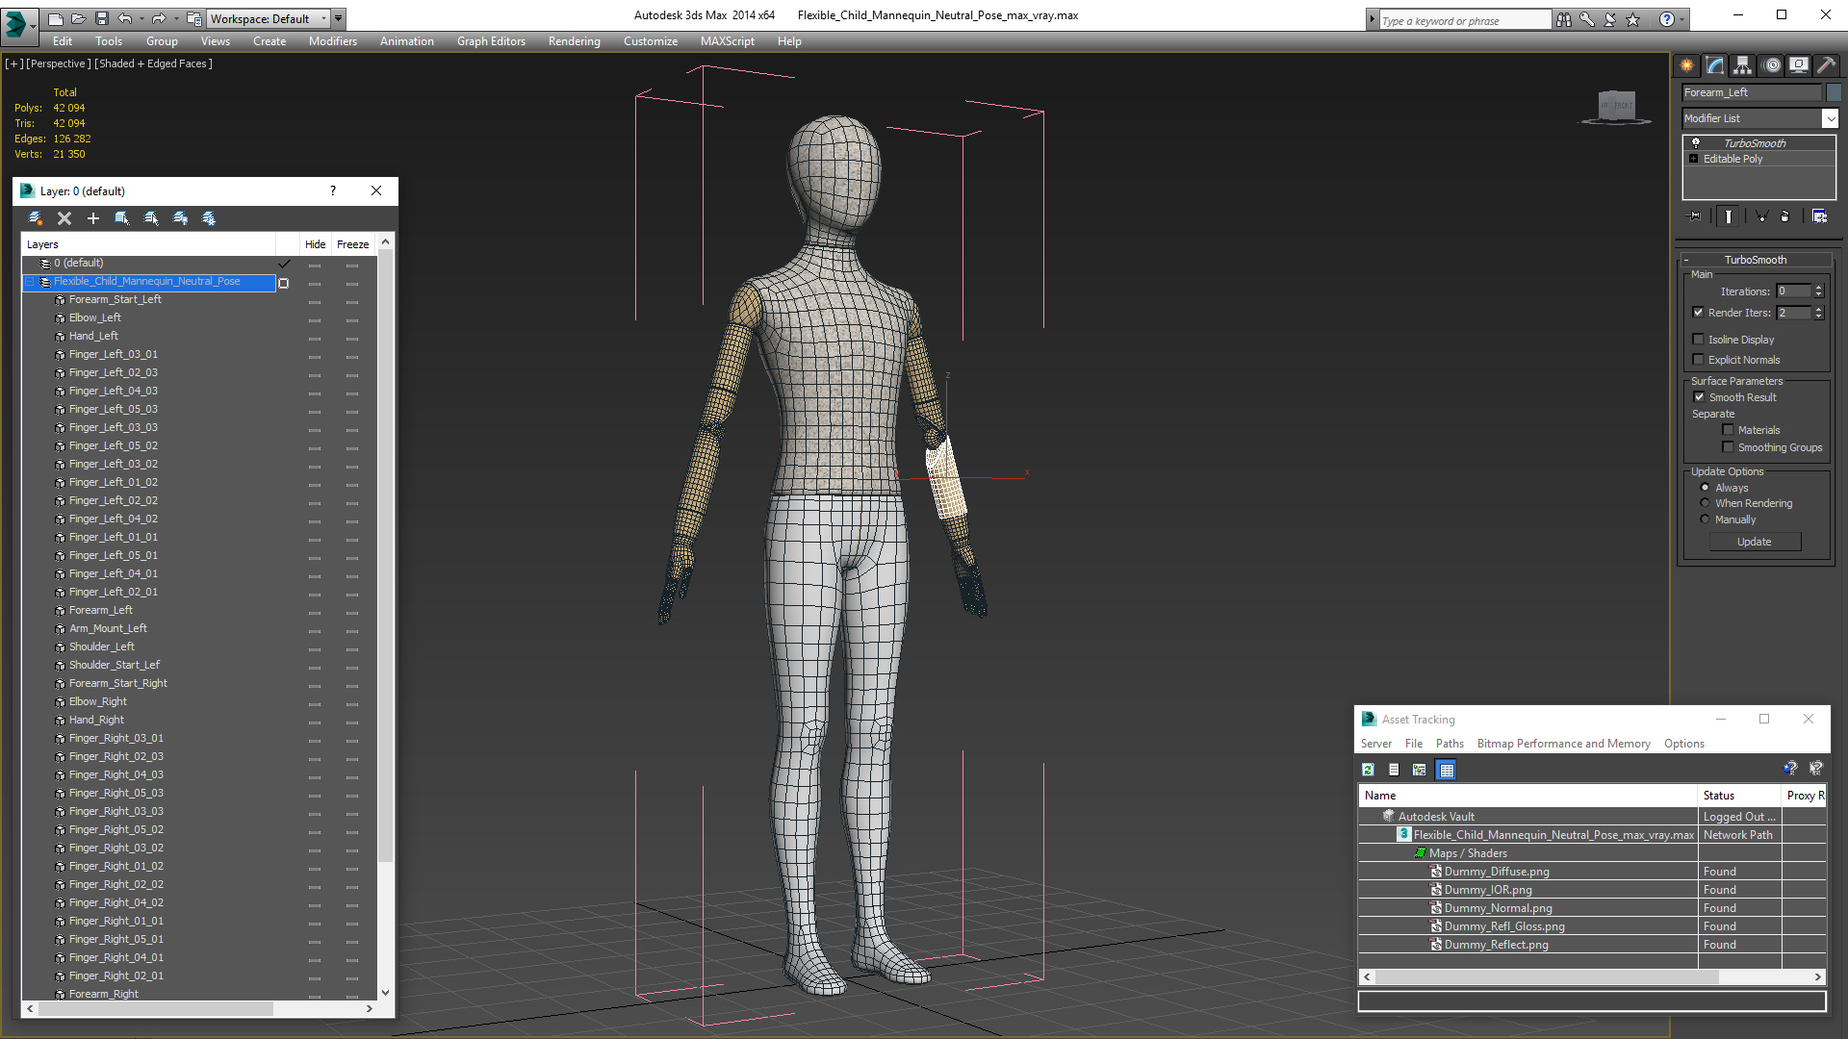This screenshot has height=1039, width=1848.
Task: Click Configure Modifier Sets icon
Action: click(x=1819, y=216)
